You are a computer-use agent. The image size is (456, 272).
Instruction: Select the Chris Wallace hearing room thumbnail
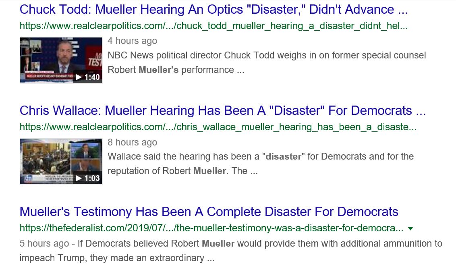[61, 161]
